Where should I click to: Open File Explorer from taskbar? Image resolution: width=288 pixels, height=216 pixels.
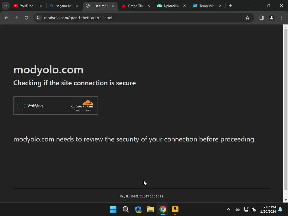(x=150, y=209)
